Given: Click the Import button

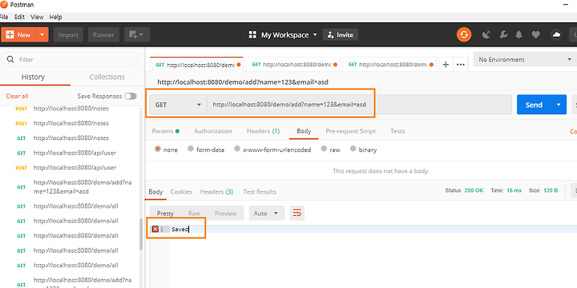Looking at the screenshot, I should coord(68,35).
